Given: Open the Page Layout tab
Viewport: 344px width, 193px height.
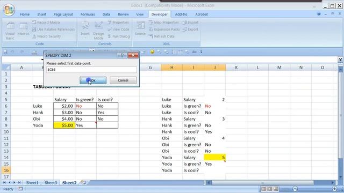Looking at the screenshot, I should pyautogui.click(x=63, y=14).
